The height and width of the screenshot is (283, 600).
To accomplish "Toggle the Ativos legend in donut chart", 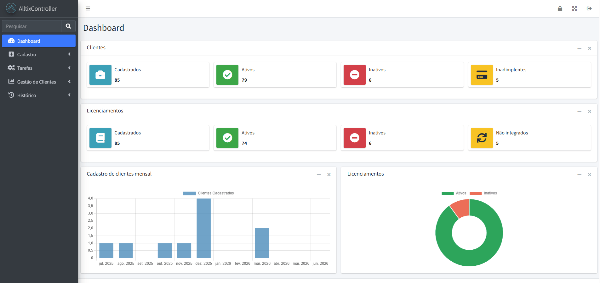I will coord(454,193).
